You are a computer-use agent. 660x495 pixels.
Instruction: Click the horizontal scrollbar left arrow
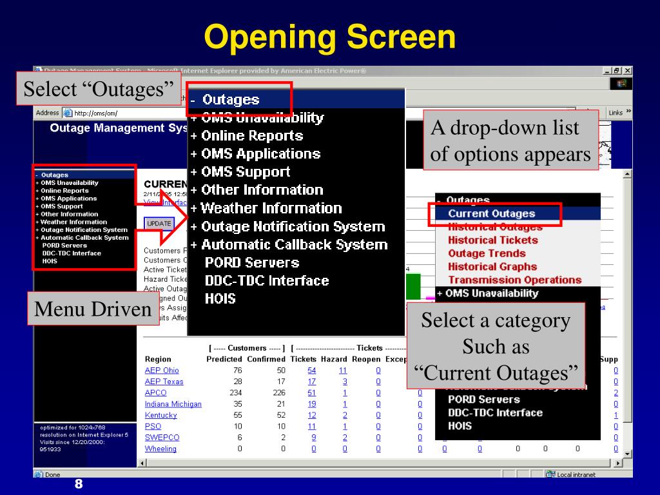[142, 463]
